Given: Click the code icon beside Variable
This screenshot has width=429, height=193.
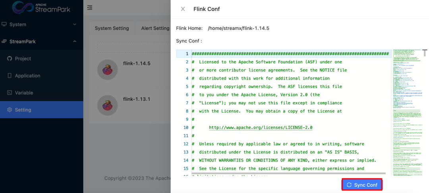Looking at the screenshot, I should click(10, 93).
